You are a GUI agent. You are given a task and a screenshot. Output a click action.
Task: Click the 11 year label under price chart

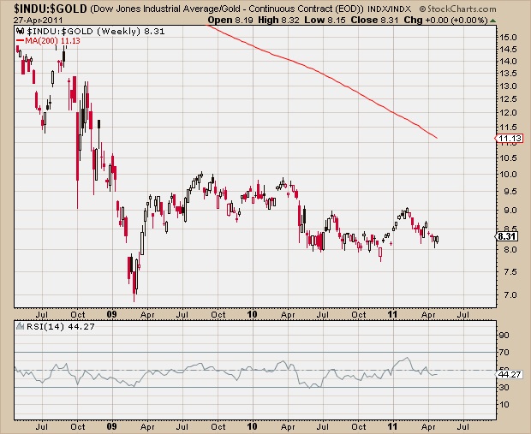392,314
